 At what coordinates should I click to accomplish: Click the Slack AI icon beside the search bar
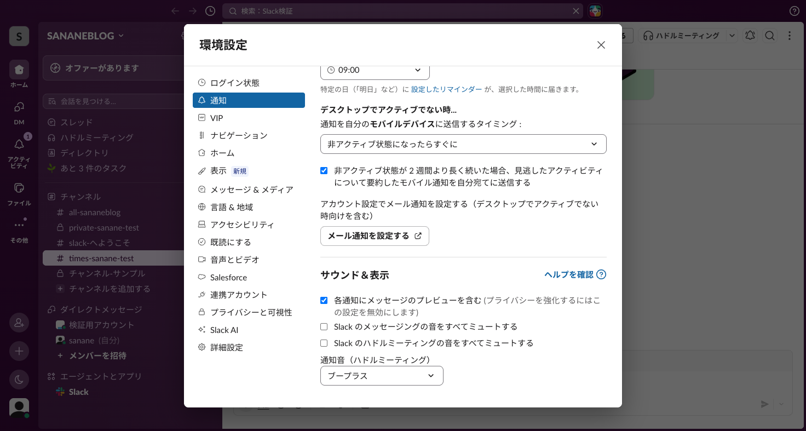(x=595, y=11)
